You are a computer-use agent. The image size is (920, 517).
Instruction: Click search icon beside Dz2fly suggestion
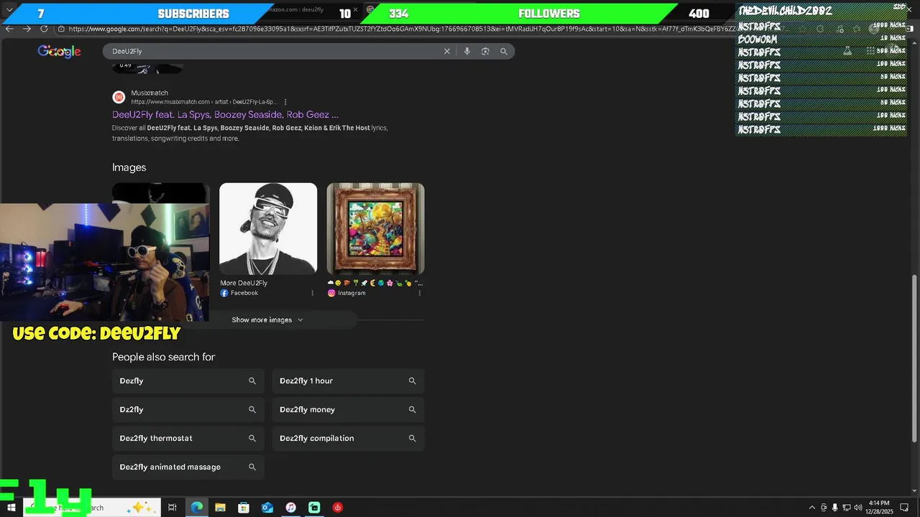252,409
